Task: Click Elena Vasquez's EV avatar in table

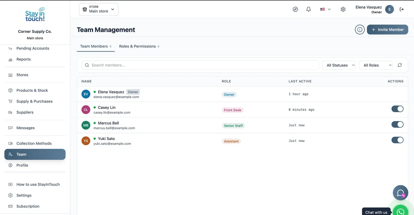Action: (86, 94)
